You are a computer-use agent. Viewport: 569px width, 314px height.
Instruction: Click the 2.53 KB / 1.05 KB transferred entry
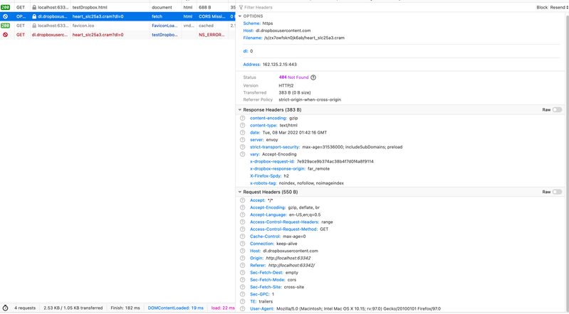coord(73,308)
